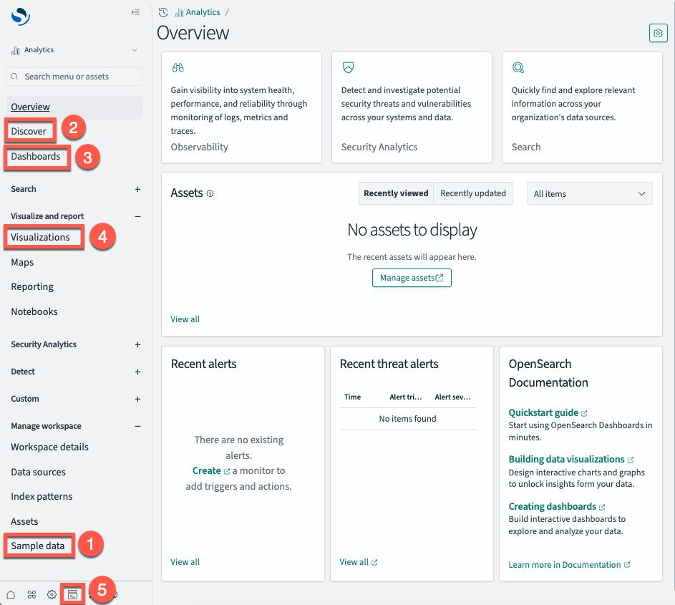Expand the Security Analytics nav section

point(137,344)
